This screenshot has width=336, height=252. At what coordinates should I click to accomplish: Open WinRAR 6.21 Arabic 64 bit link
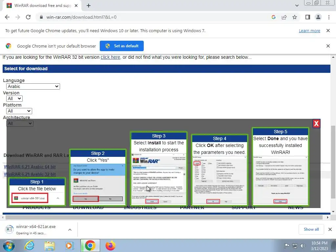click(x=30, y=167)
